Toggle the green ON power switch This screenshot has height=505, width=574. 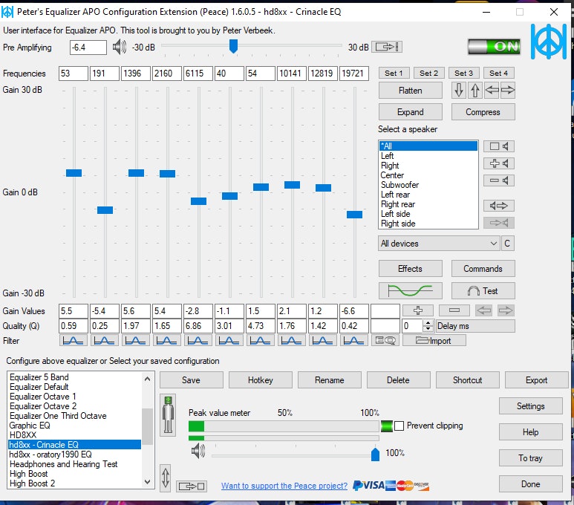494,47
